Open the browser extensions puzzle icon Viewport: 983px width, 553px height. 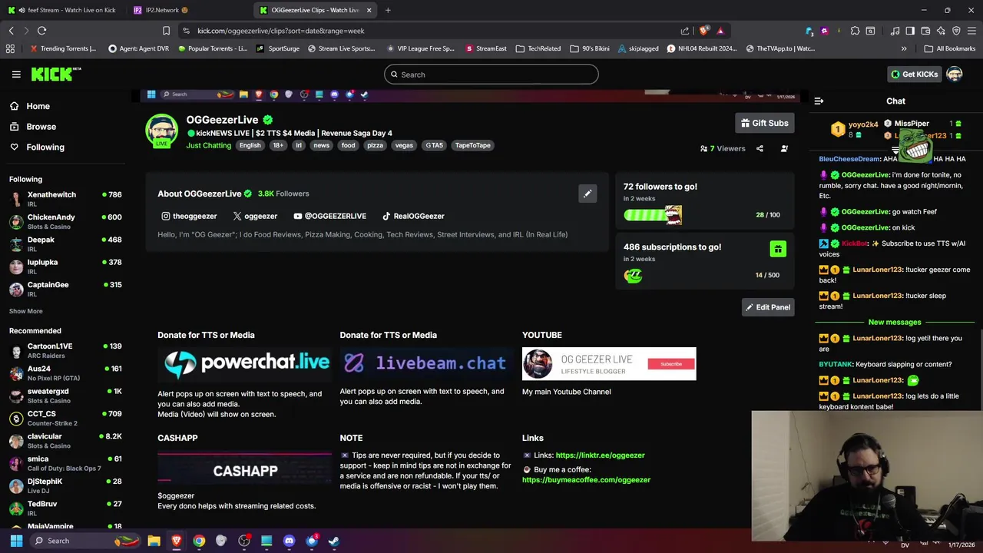[x=855, y=31]
